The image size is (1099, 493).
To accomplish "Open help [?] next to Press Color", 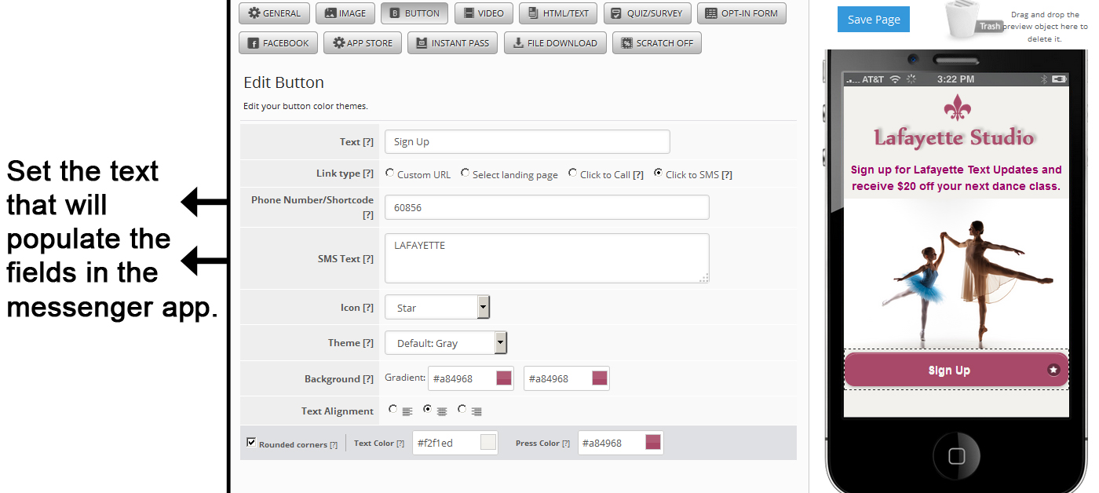I will tap(566, 444).
